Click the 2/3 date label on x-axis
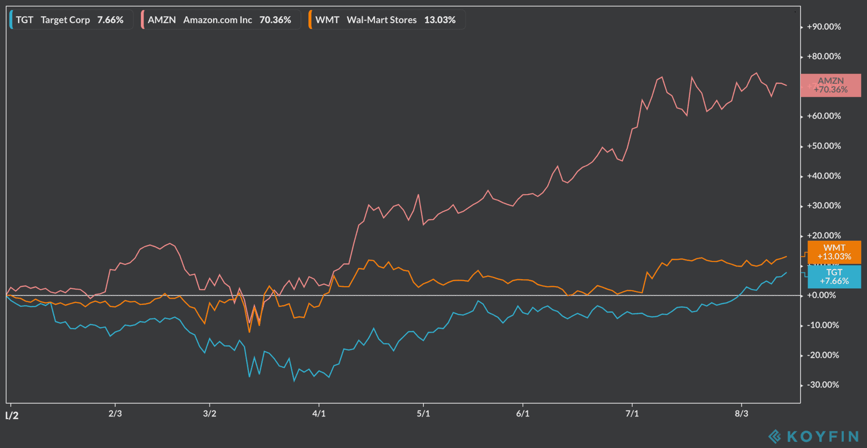Image resolution: width=867 pixels, height=448 pixels. [x=115, y=413]
